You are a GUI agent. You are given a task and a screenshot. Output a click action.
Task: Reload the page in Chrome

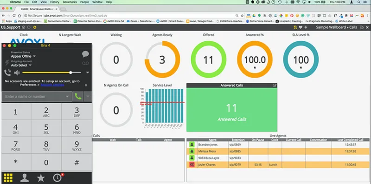(14, 15)
